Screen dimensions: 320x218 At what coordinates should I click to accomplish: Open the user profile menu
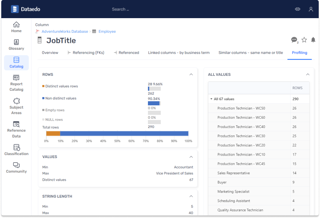tap(311, 9)
